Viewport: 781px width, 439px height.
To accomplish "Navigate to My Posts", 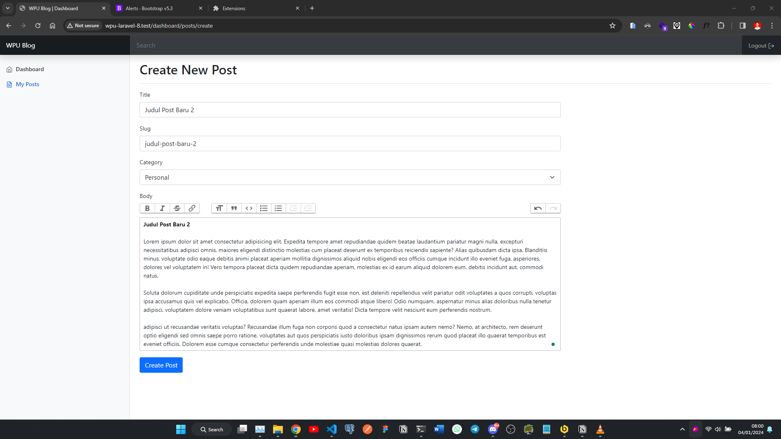I will pyautogui.click(x=27, y=84).
